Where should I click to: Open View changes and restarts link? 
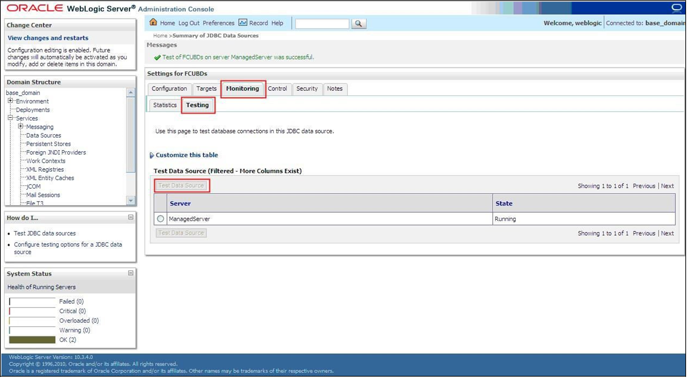pos(48,38)
